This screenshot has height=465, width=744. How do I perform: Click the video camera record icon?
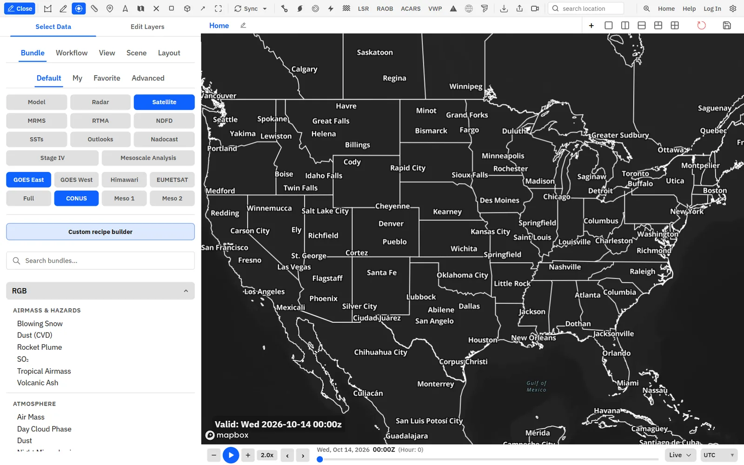(x=535, y=8)
